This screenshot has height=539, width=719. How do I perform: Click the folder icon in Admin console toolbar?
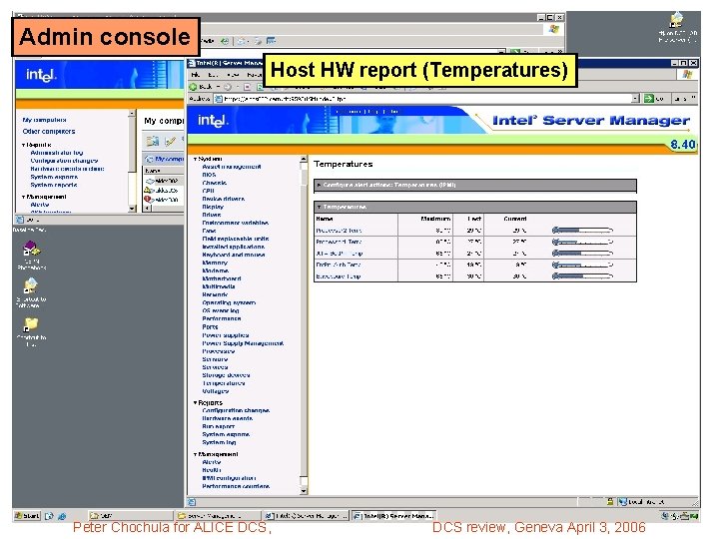click(x=152, y=141)
